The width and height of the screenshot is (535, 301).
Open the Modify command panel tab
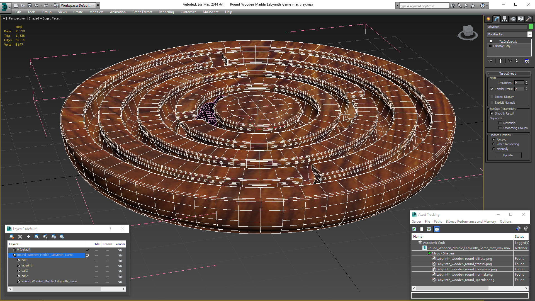(x=497, y=19)
